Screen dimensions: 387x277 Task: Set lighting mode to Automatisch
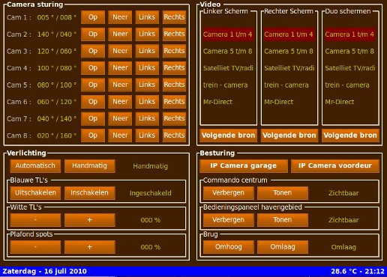pyautogui.click(x=35, y=166)
